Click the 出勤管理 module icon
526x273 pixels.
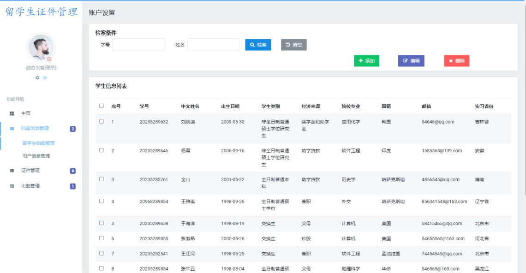click(11, 186)
